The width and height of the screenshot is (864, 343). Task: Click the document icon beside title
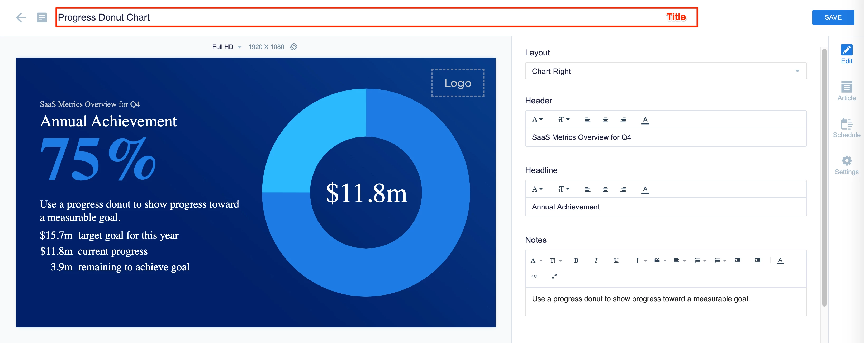[x=42, y=17]
